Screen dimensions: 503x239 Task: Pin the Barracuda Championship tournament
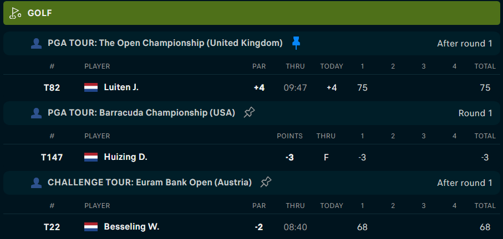point(249,112)
